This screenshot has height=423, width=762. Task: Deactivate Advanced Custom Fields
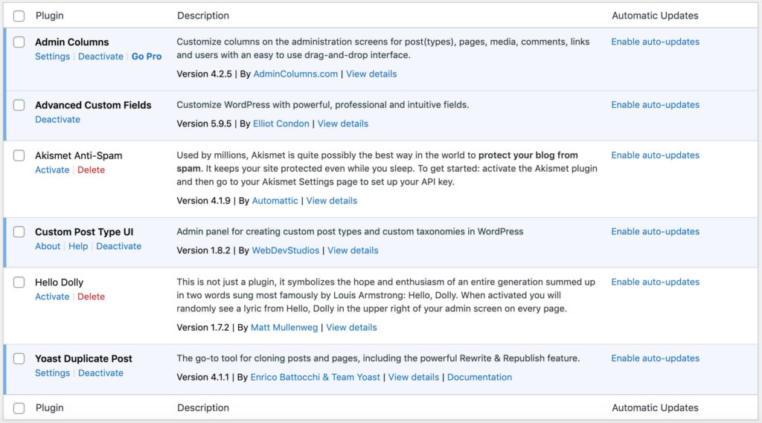click(x=57, y=120)
